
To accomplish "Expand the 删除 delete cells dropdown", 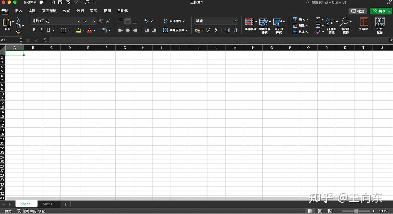I will pos(307,26).
